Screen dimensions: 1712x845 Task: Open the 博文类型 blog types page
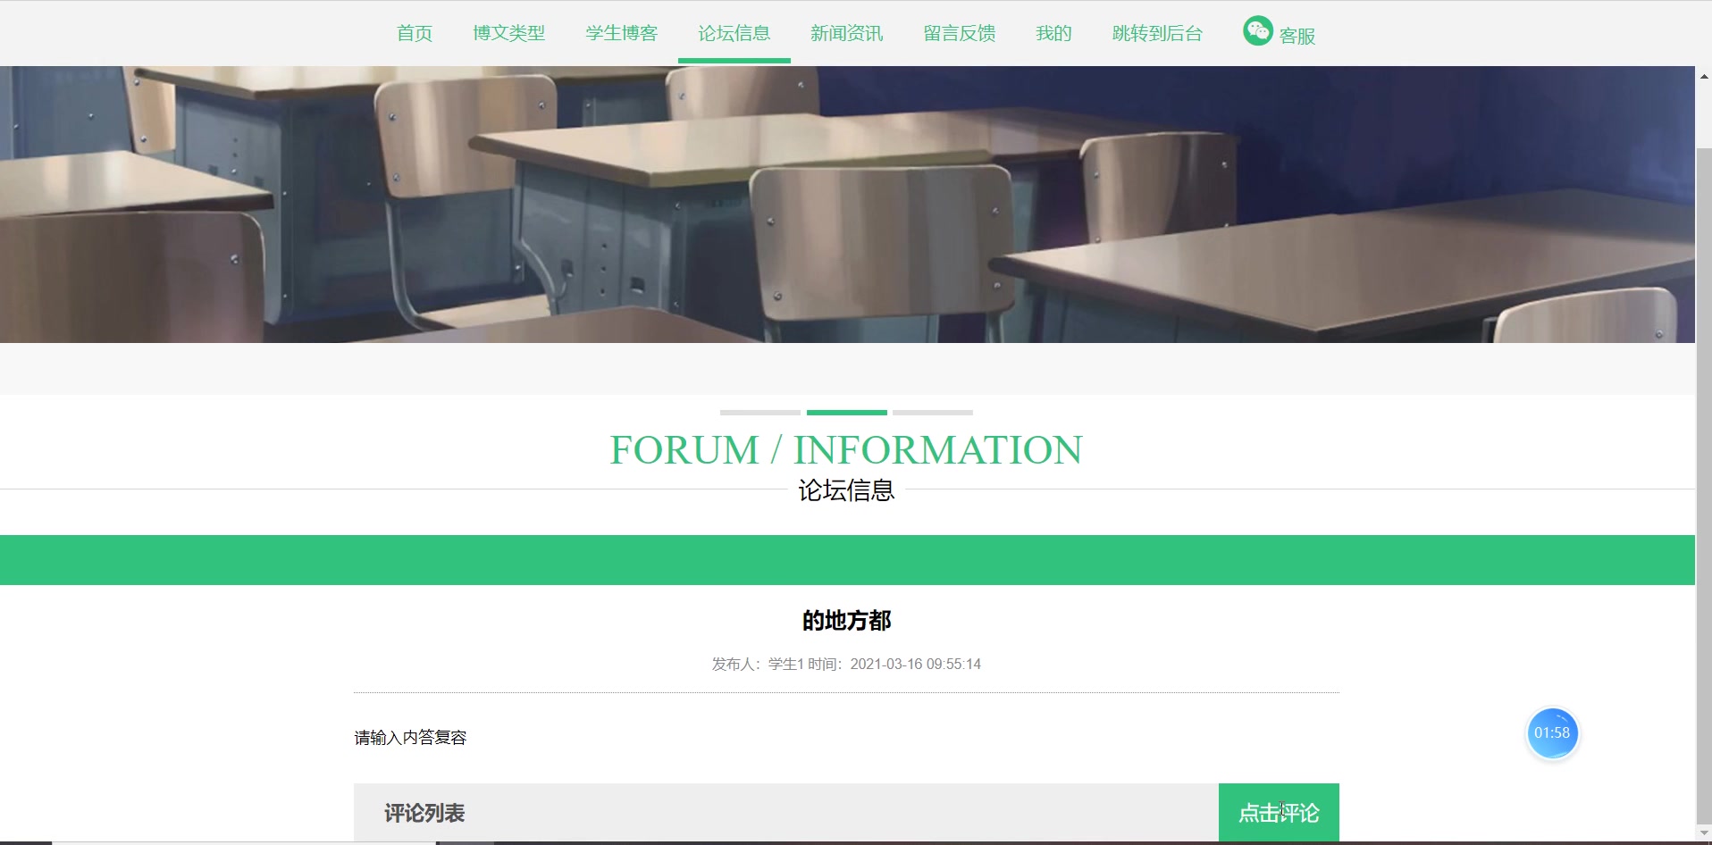(x=508, y=32)
